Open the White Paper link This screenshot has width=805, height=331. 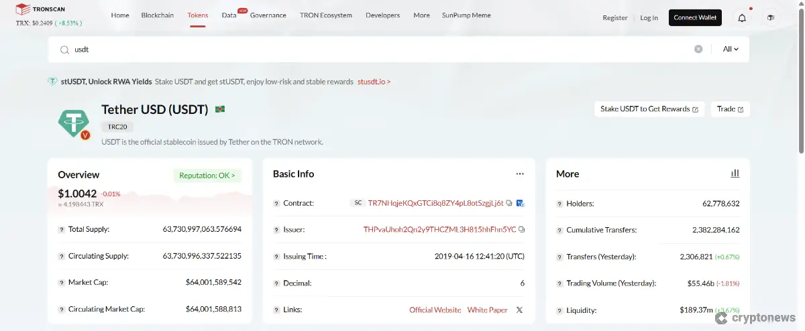[488, 310]
